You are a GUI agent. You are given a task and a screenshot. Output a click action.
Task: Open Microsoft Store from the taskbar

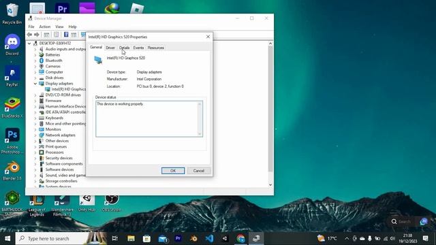tap(146, 238)
